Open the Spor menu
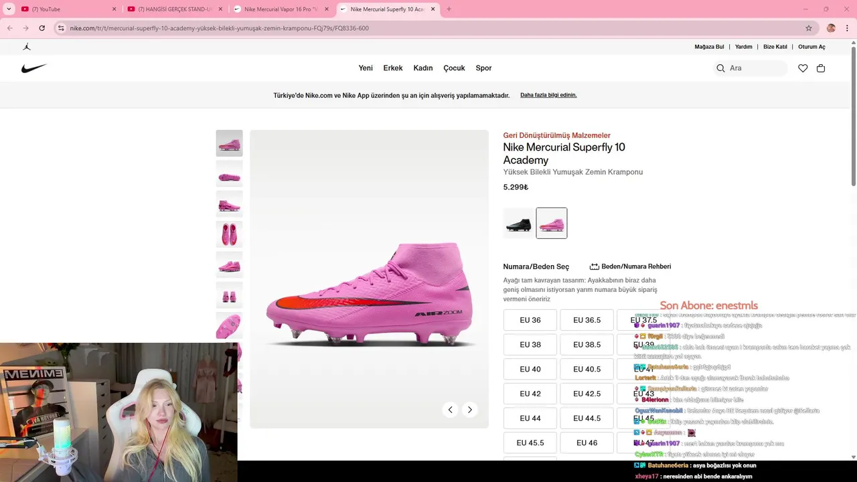This screenshot has height=482, width=857. pyautogui.click(x=483, y=68)
